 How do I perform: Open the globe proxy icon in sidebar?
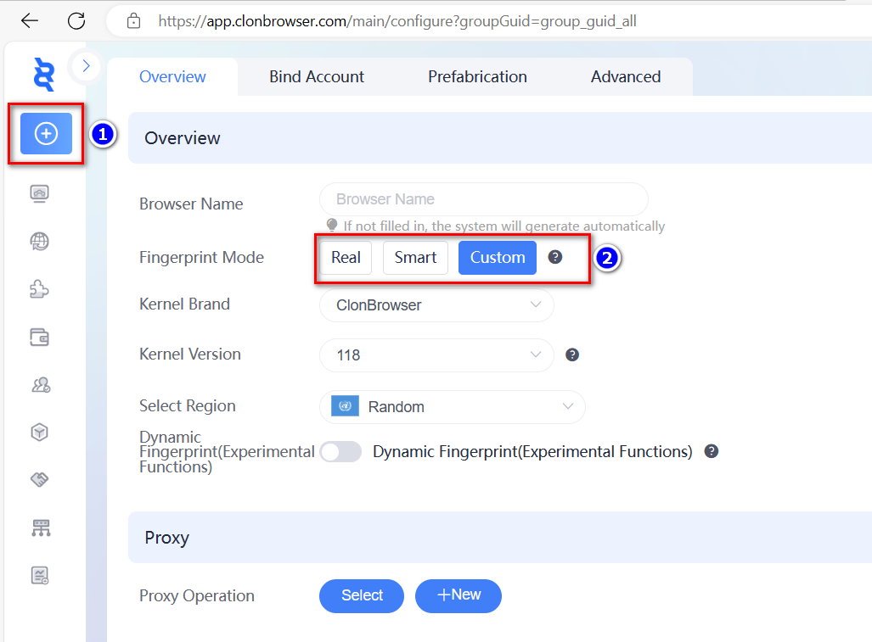tap(40, 242)
